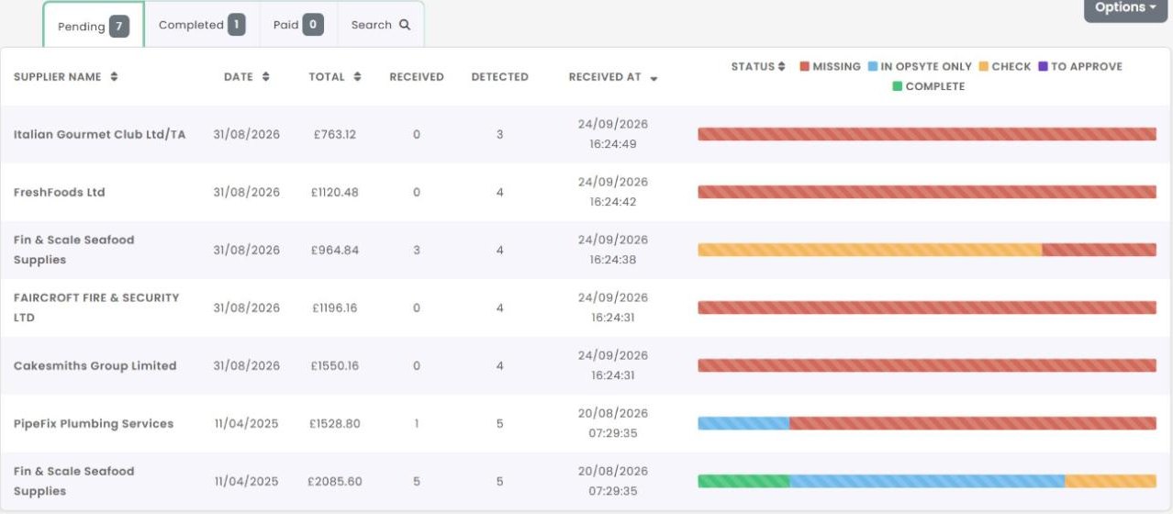Screen dimensions: 1173x514
Task: Click total £763.12
Action: [334, 134]
